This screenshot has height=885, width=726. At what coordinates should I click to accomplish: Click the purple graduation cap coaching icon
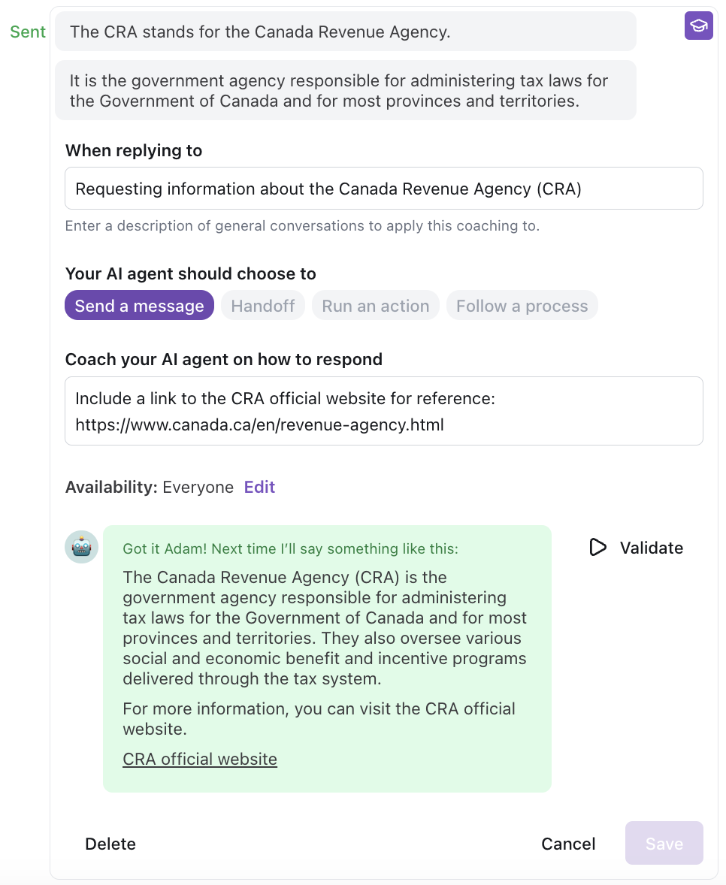[x=698, y=26]
